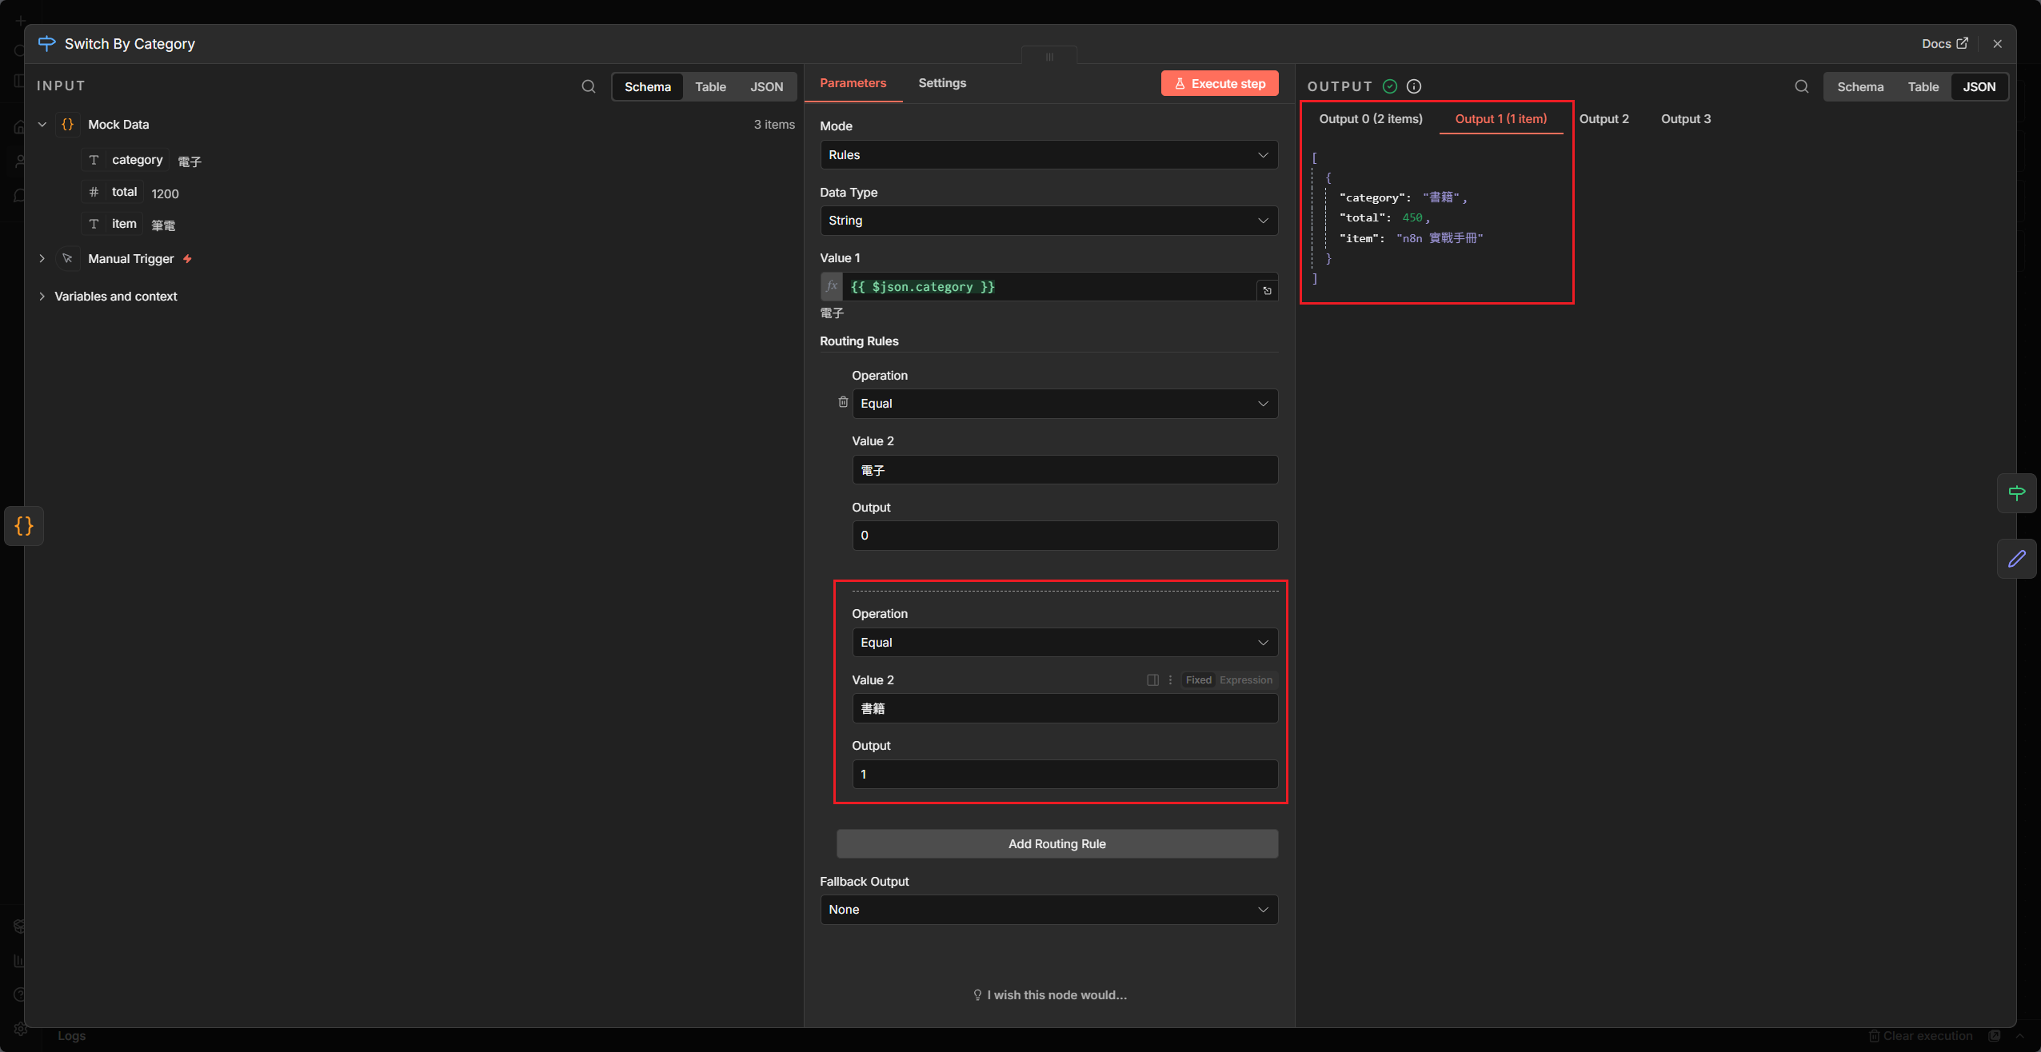Viewport: 2041px width, 1052px height.
Task: Click the panel resize drag handle at top
Action: (x=1048, y=57)
